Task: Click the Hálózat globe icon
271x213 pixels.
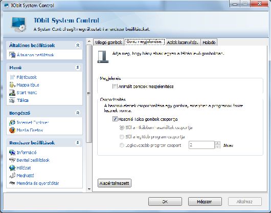Action: click(x=12, y=168)
